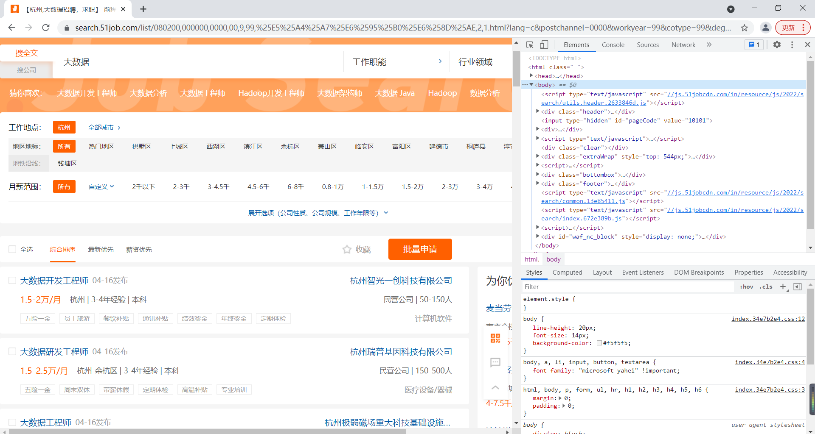Screen dimensions: 815x434
Task: Switch to Sources tab
Action: 648,45
